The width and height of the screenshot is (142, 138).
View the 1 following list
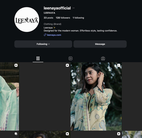pyautogui.click(x=78, y=18)
